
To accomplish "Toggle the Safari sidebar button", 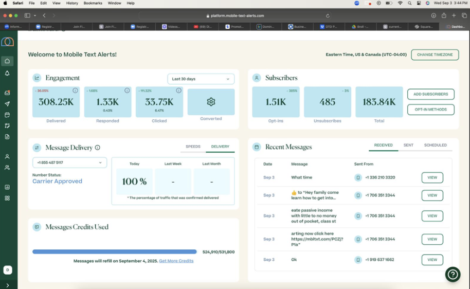I will [27, 15].
